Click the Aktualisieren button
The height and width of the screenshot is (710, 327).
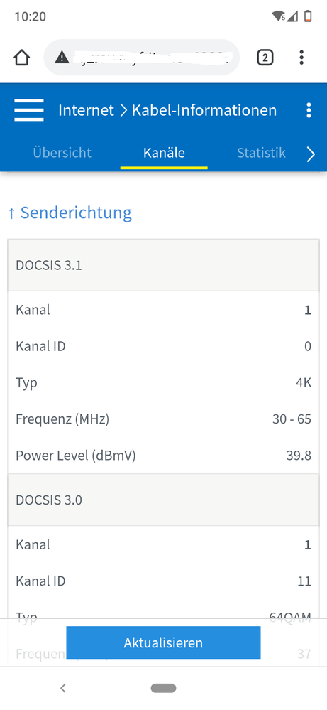click(x=163, y=642)
